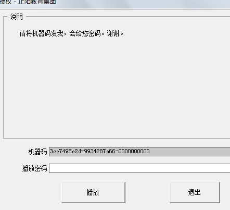Click the 播放 button
230x210 pixels.
point(93,192)
